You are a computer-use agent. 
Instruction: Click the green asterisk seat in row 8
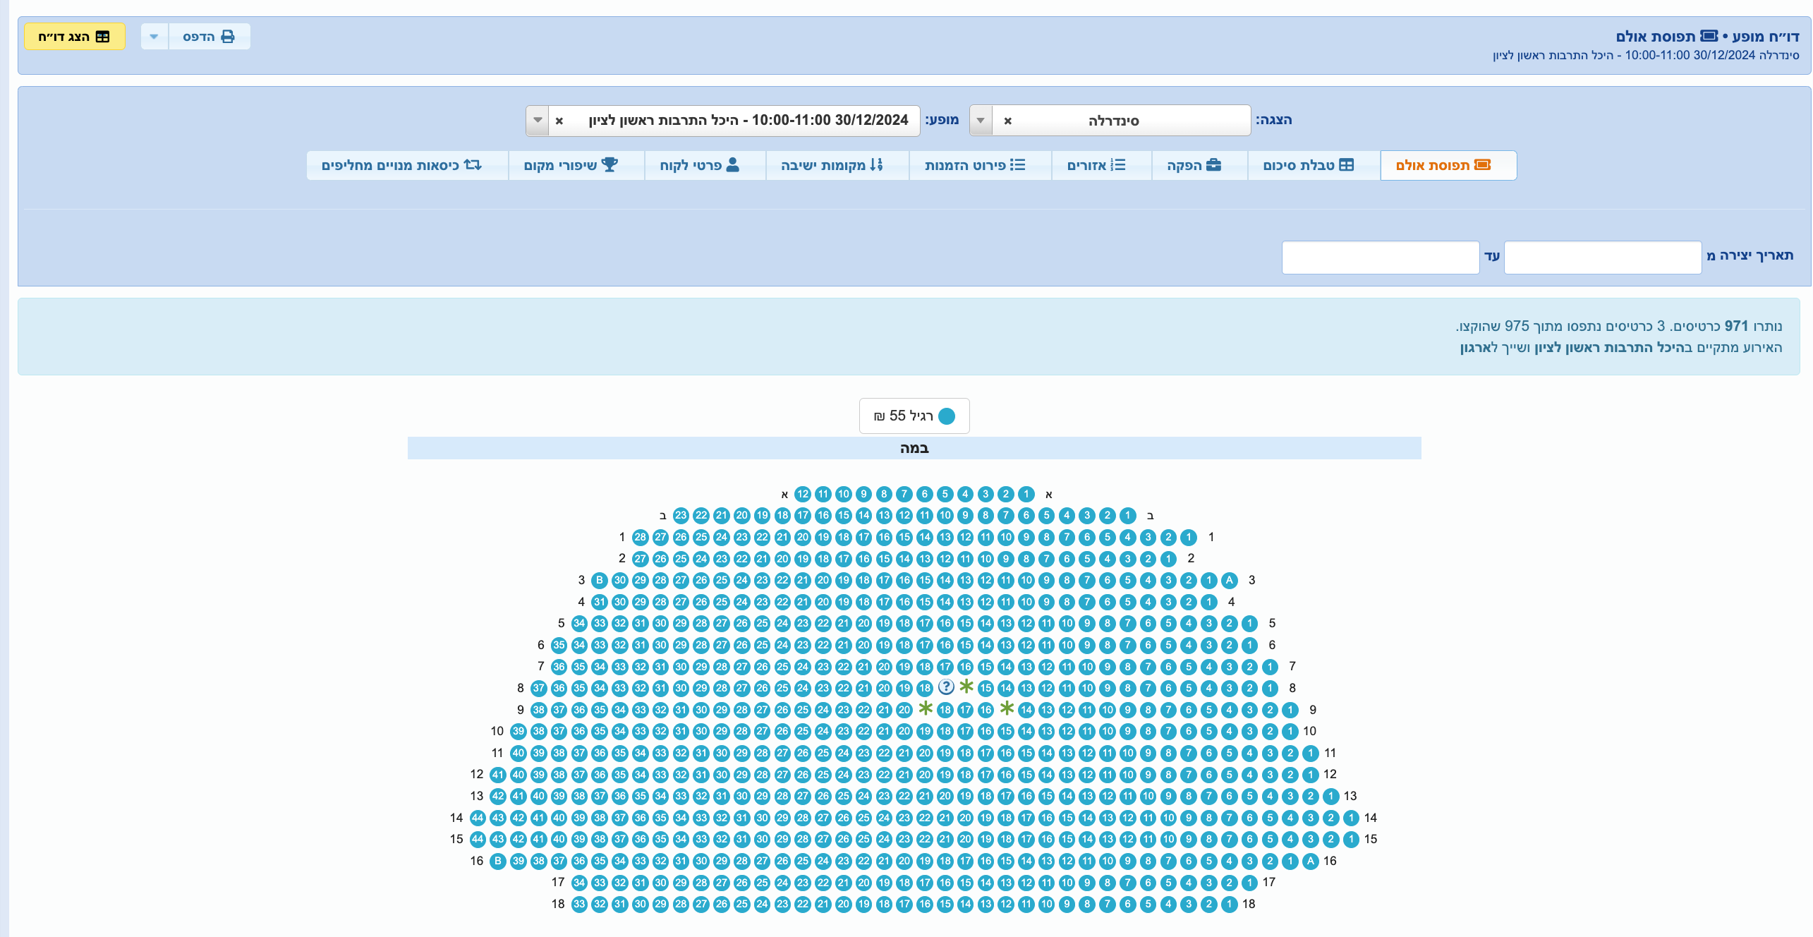(966, 687)
